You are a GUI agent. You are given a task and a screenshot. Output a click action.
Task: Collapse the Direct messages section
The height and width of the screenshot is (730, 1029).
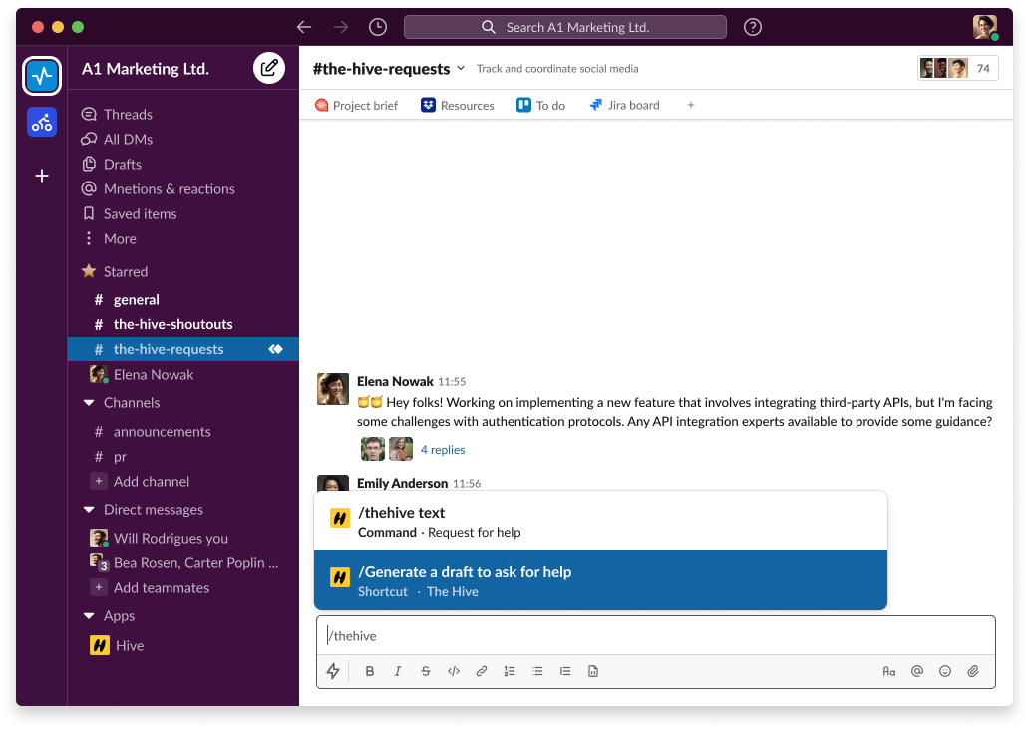pos(89,510)
